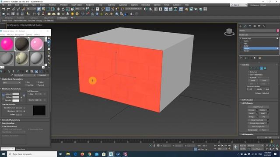Select the Select and Link chain icon
Screen dimensions: 280x157
click(x=14, y=9)
